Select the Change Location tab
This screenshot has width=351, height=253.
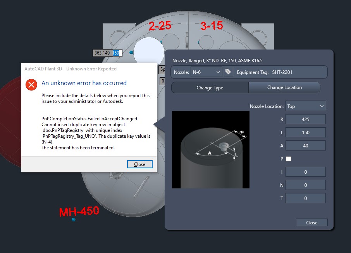coord(284,87)
